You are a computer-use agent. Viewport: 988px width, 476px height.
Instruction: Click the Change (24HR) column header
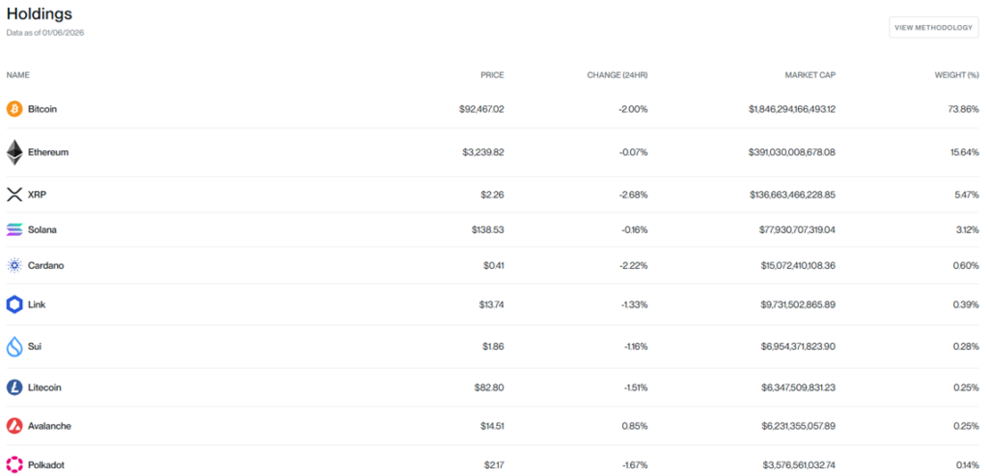point(617,74)
